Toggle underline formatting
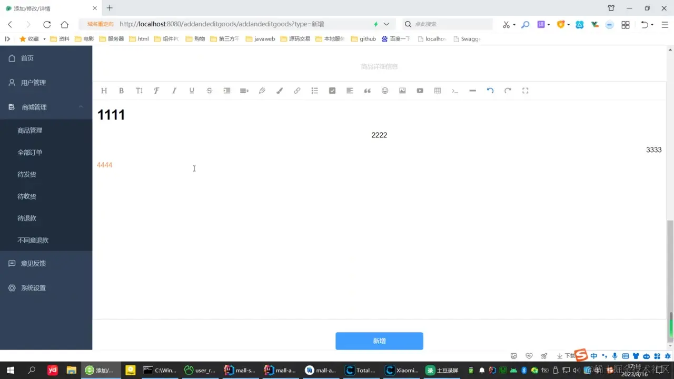Screen dimensions: 674x379 [x=192, y=91]
